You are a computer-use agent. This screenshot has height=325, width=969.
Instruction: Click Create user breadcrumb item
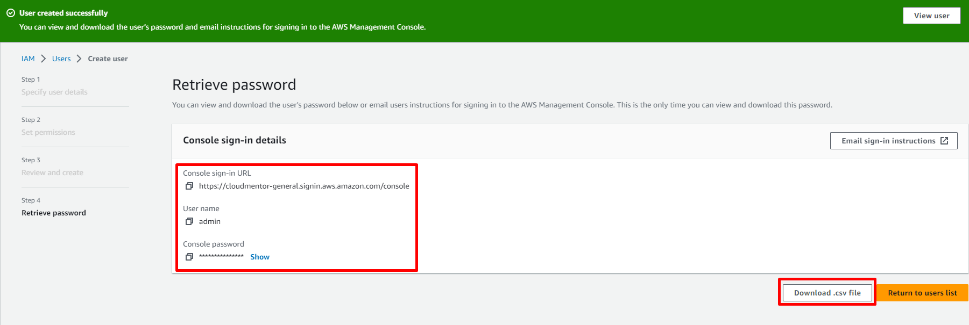108,59
